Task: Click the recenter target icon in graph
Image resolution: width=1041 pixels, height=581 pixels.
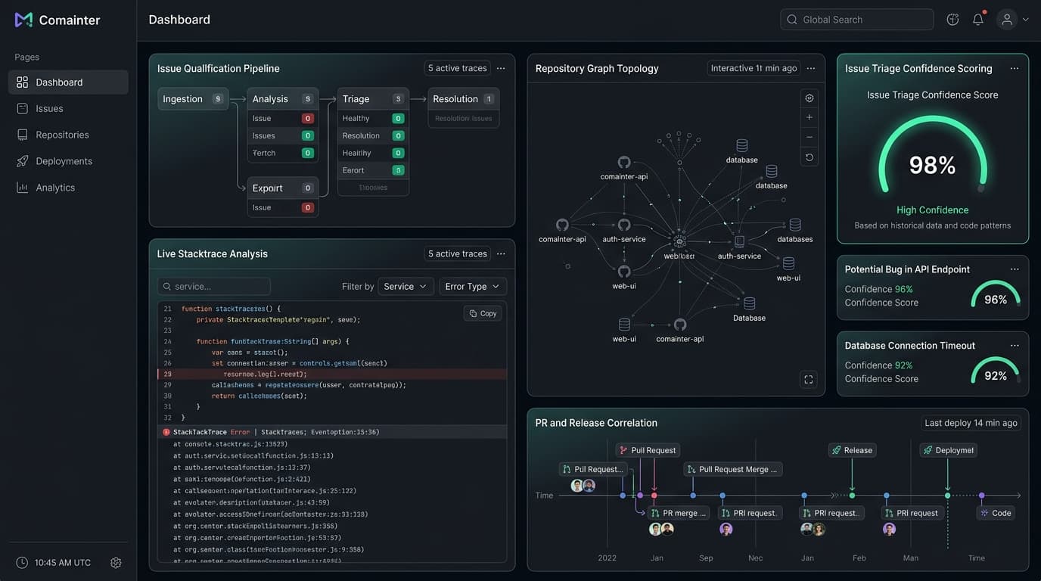Action: point(809,98)
